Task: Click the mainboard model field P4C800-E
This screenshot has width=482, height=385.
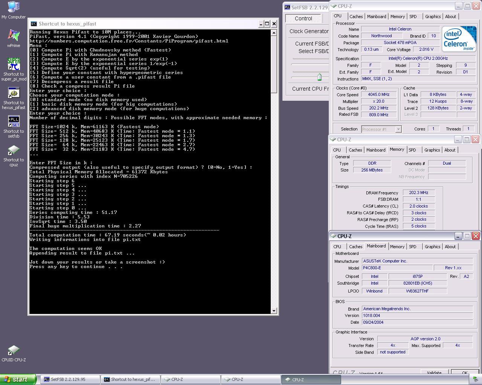Action: (x=397, y=268)
